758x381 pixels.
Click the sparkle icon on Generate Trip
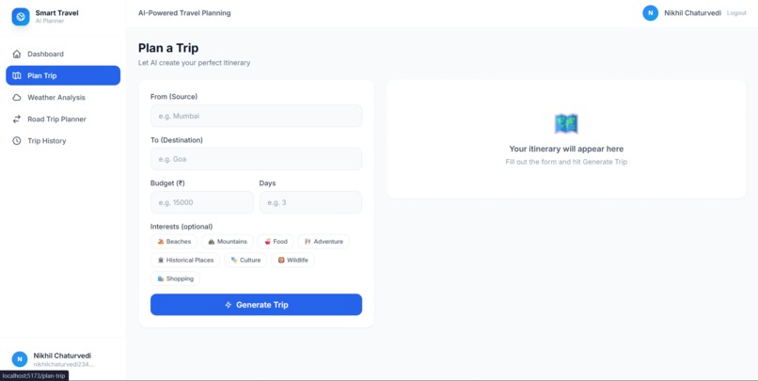(229, 305)
